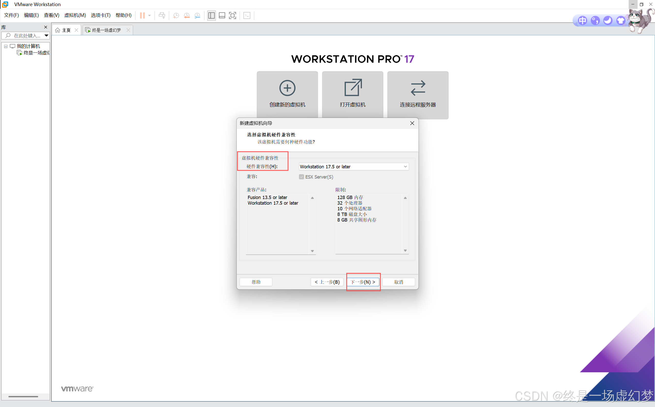655x407 pixels.
Task: Enter full screen mode icon
Action: 232,15
